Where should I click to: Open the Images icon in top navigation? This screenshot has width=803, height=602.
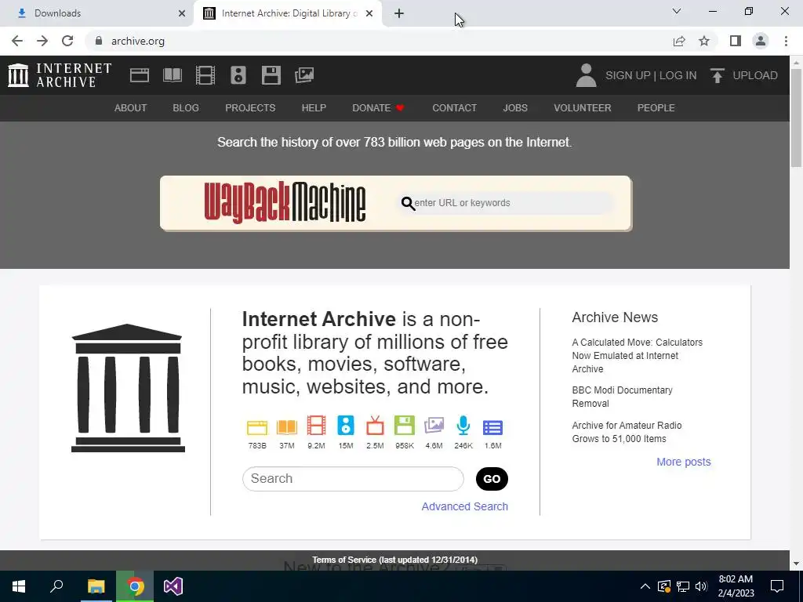[304, 75]
